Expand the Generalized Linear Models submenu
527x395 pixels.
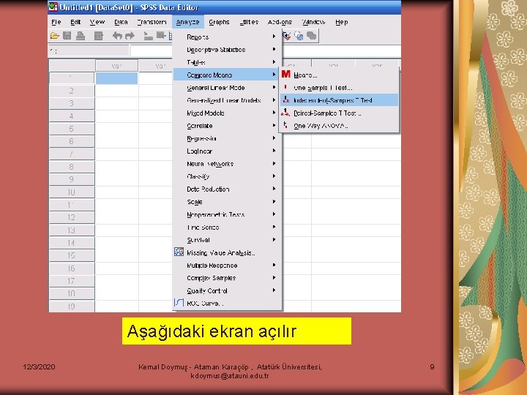[x=227, y=100]
